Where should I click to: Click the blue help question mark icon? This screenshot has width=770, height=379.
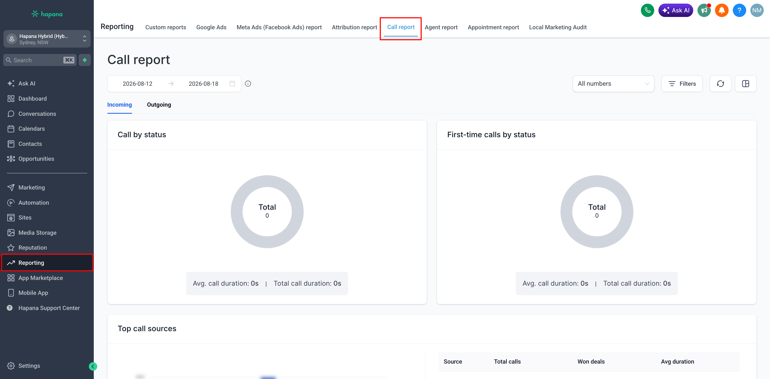[x=740, y=10]
